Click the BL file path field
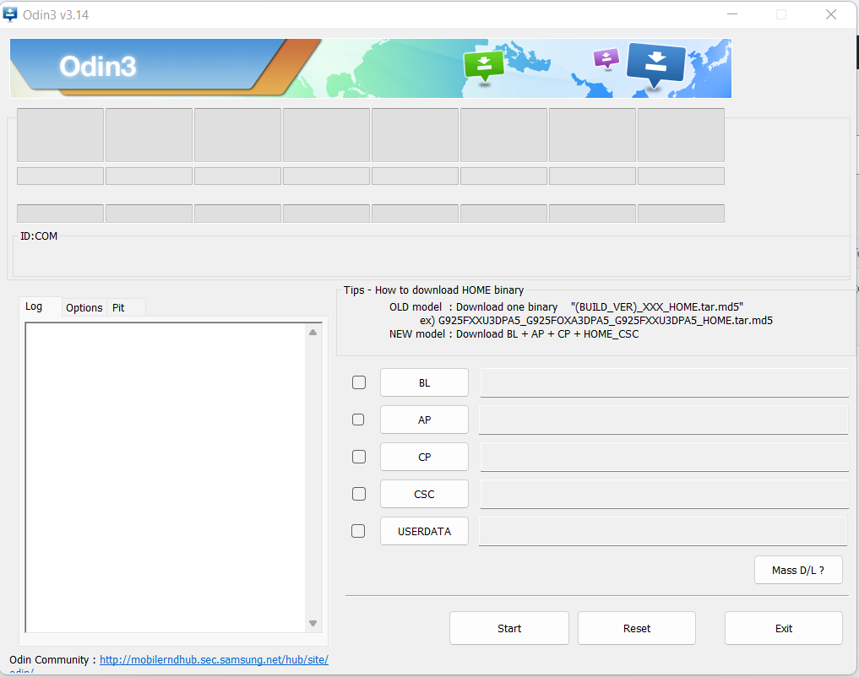 click(665, 382)
